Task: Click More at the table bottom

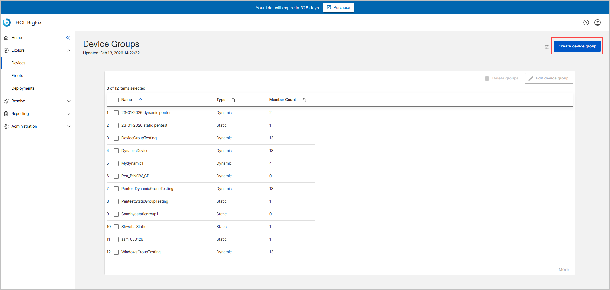Action: [x=563, y=270]
